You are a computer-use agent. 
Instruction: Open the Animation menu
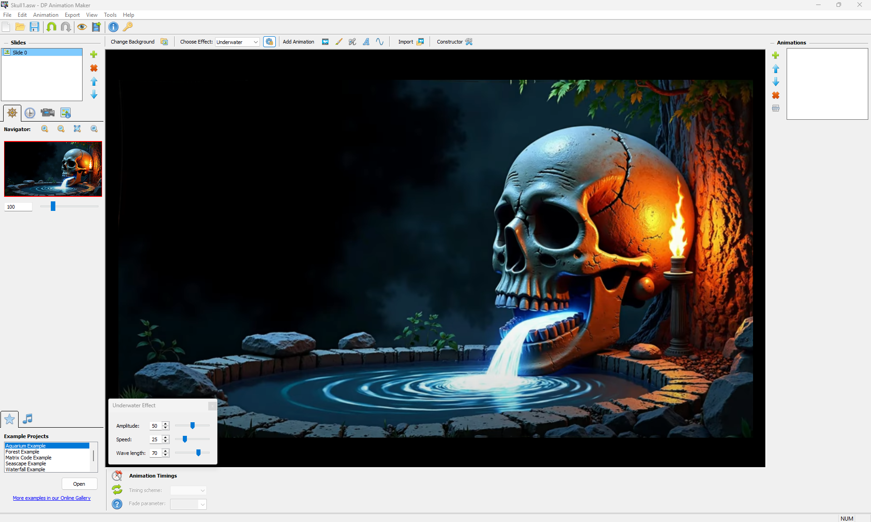[x=45, y=15]
